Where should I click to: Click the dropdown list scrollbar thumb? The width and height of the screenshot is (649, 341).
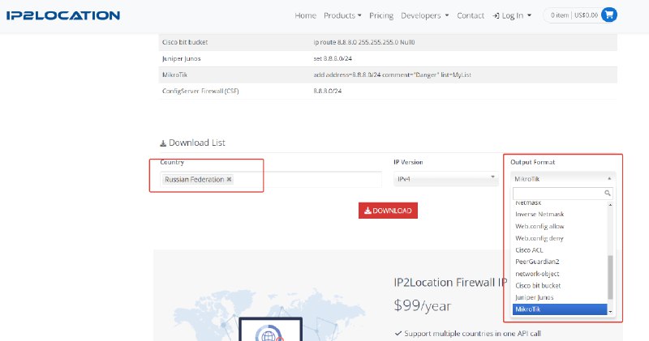point(610,277)
